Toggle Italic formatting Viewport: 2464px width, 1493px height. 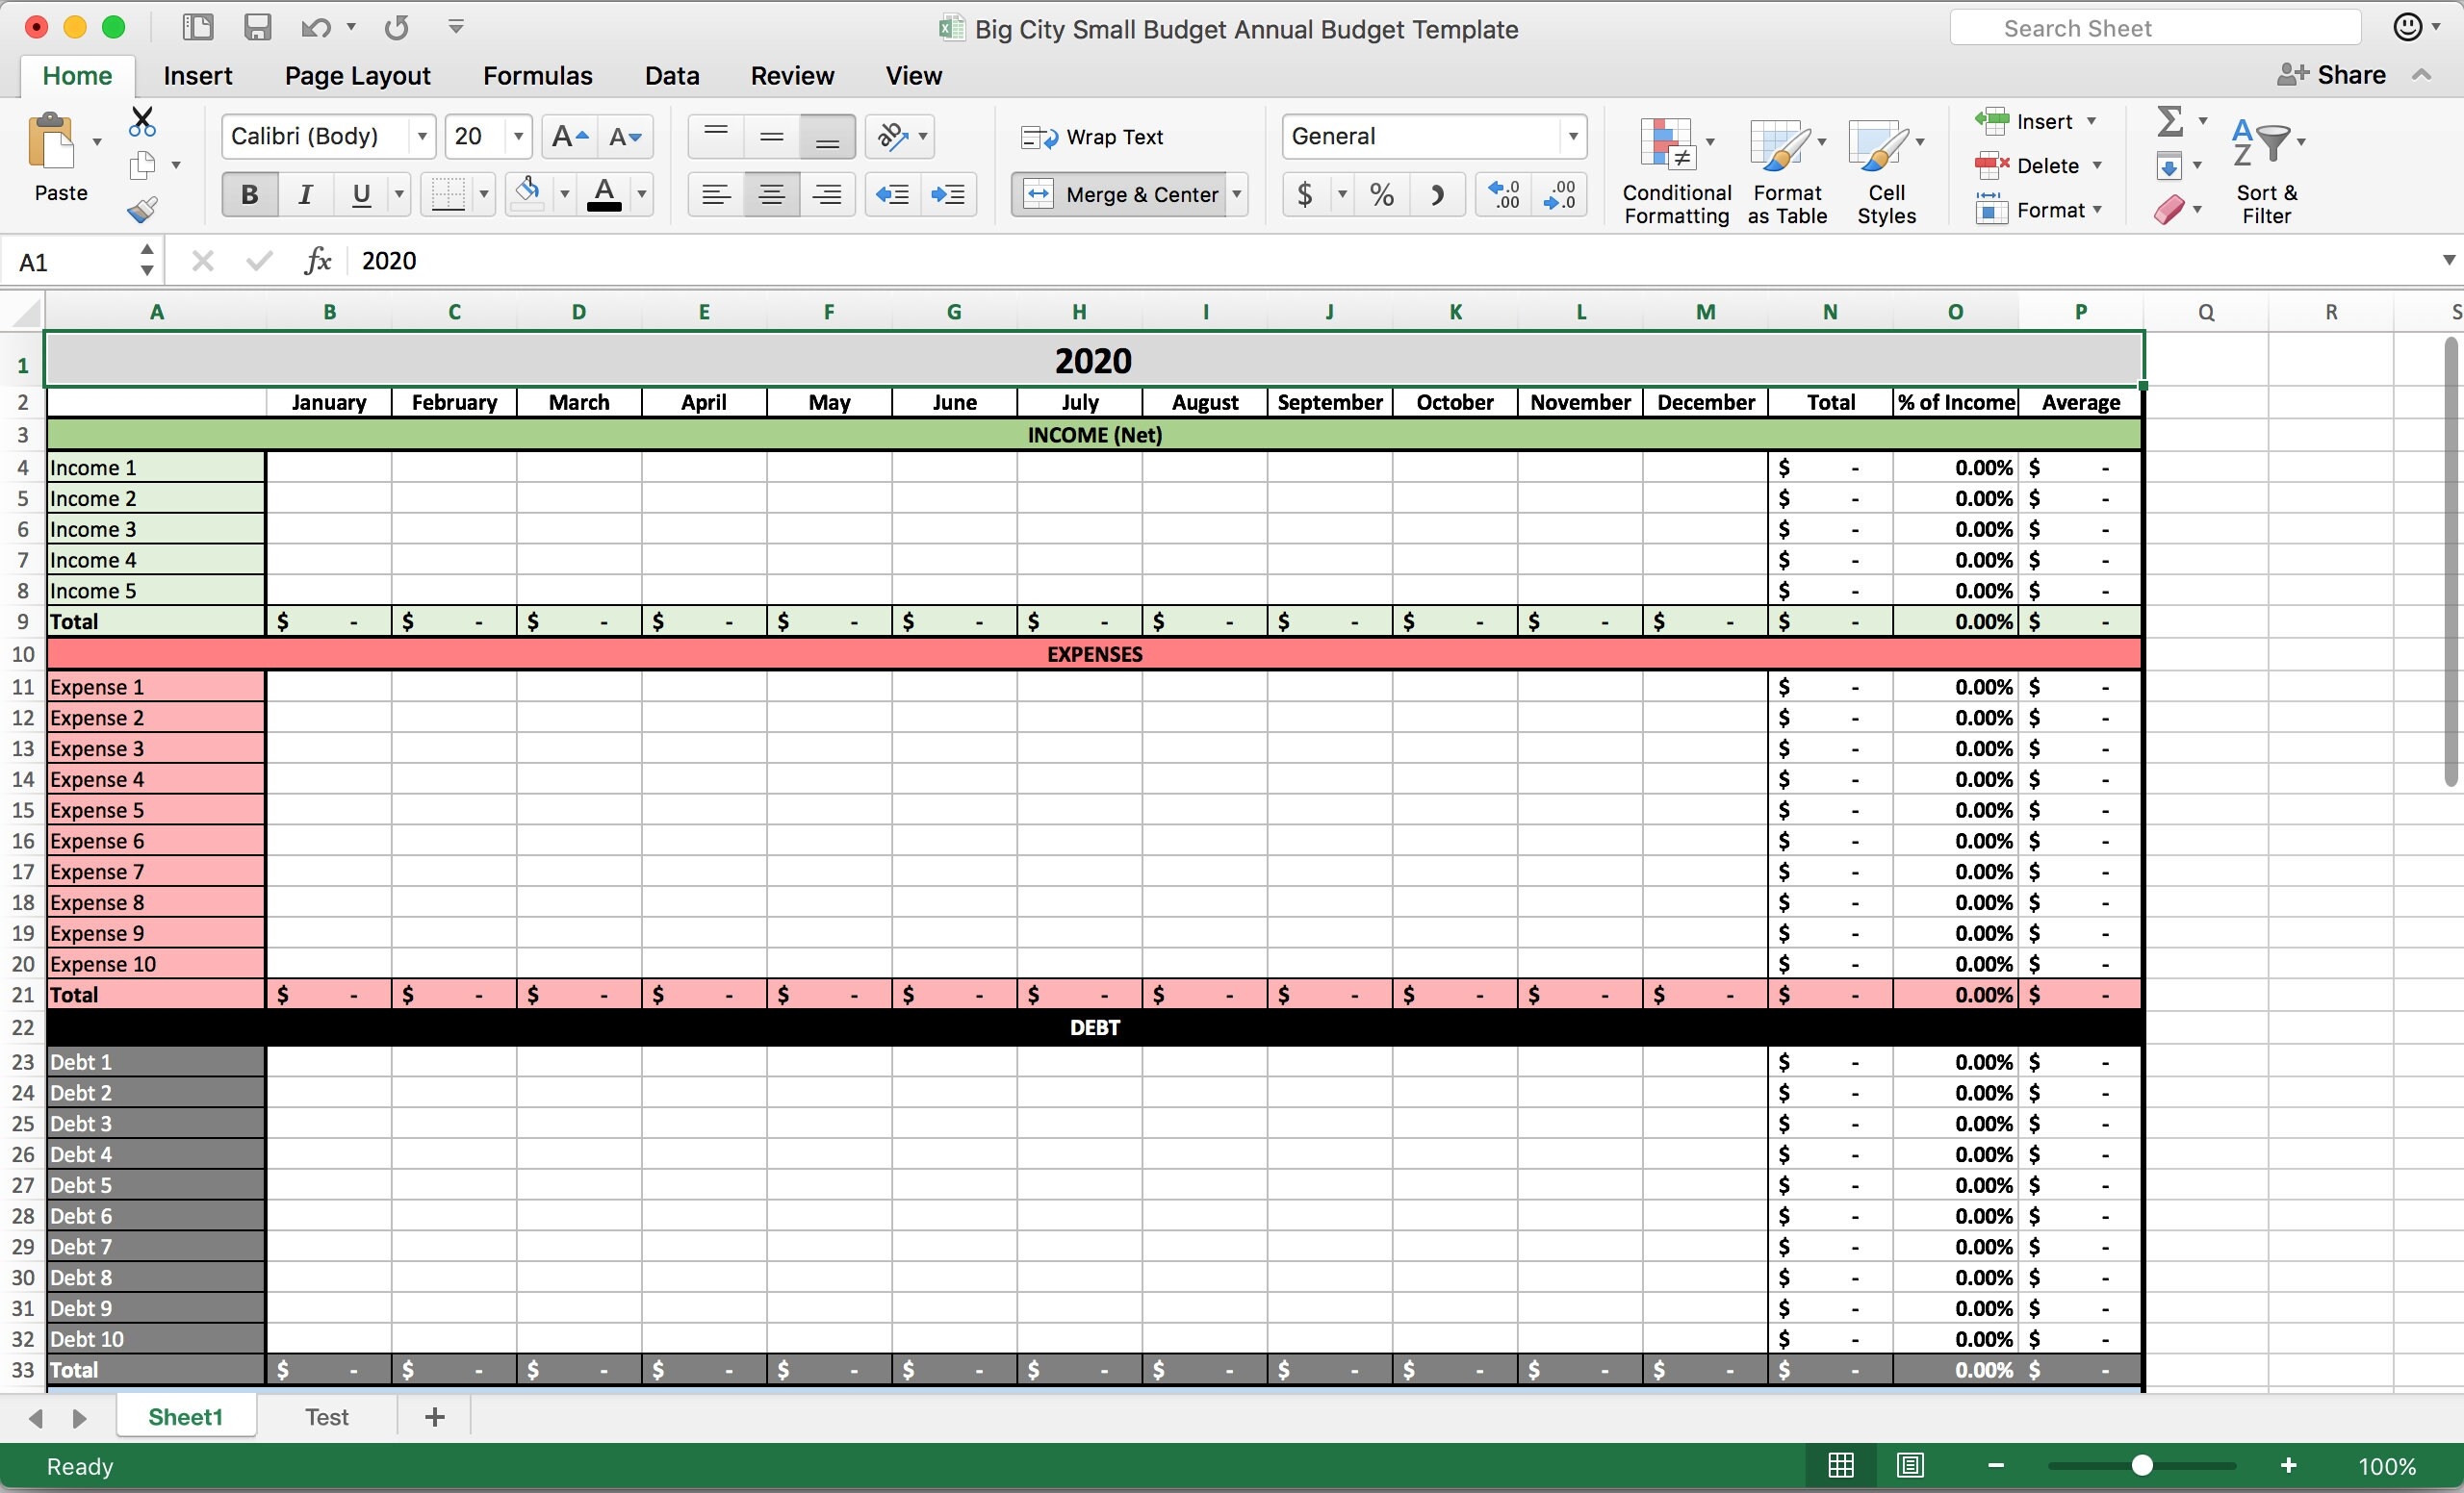[x=305, y=194]
